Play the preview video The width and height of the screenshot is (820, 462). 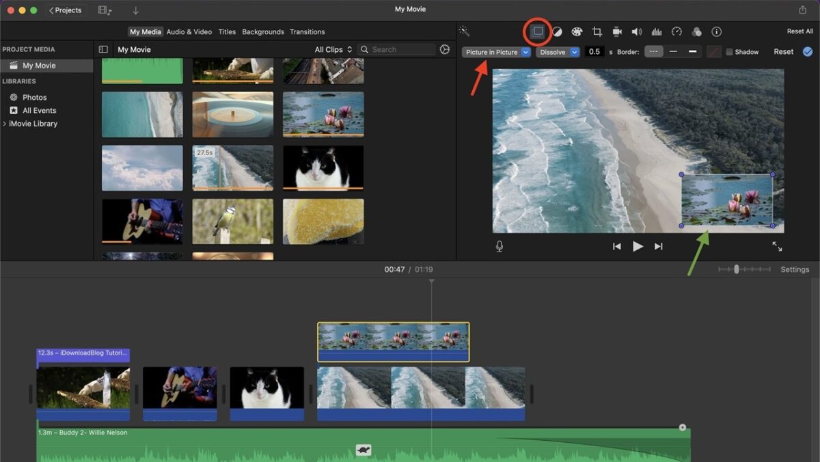638,247
